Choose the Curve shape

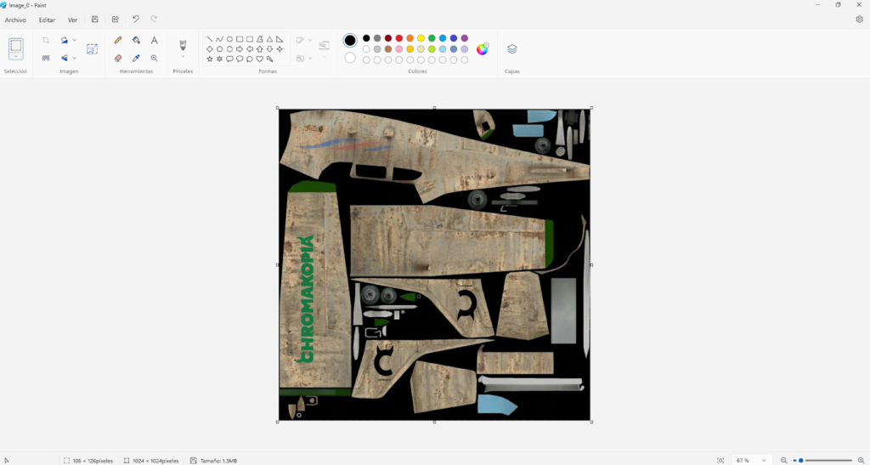point(219,39)
